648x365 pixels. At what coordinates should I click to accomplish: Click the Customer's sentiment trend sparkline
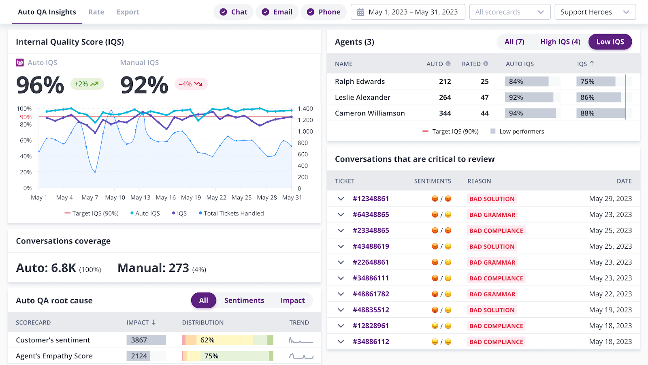pyautogui.click(x=301, y=340)
